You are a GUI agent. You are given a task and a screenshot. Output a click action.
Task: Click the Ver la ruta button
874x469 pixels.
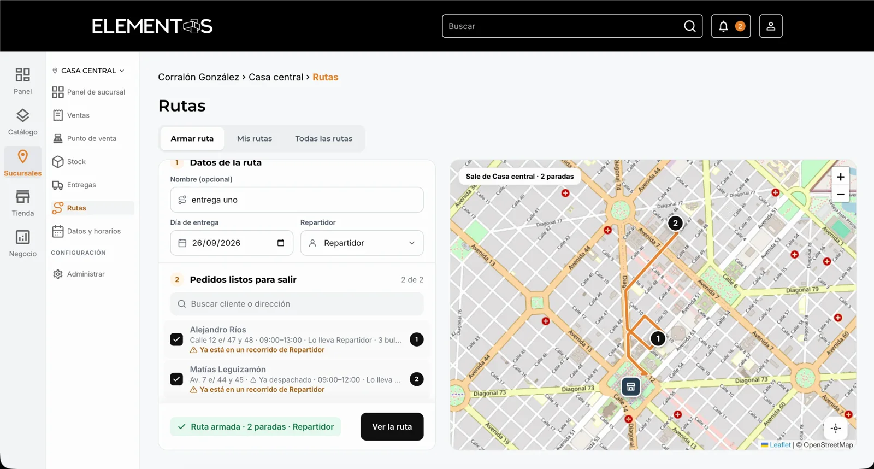point(392,427)
